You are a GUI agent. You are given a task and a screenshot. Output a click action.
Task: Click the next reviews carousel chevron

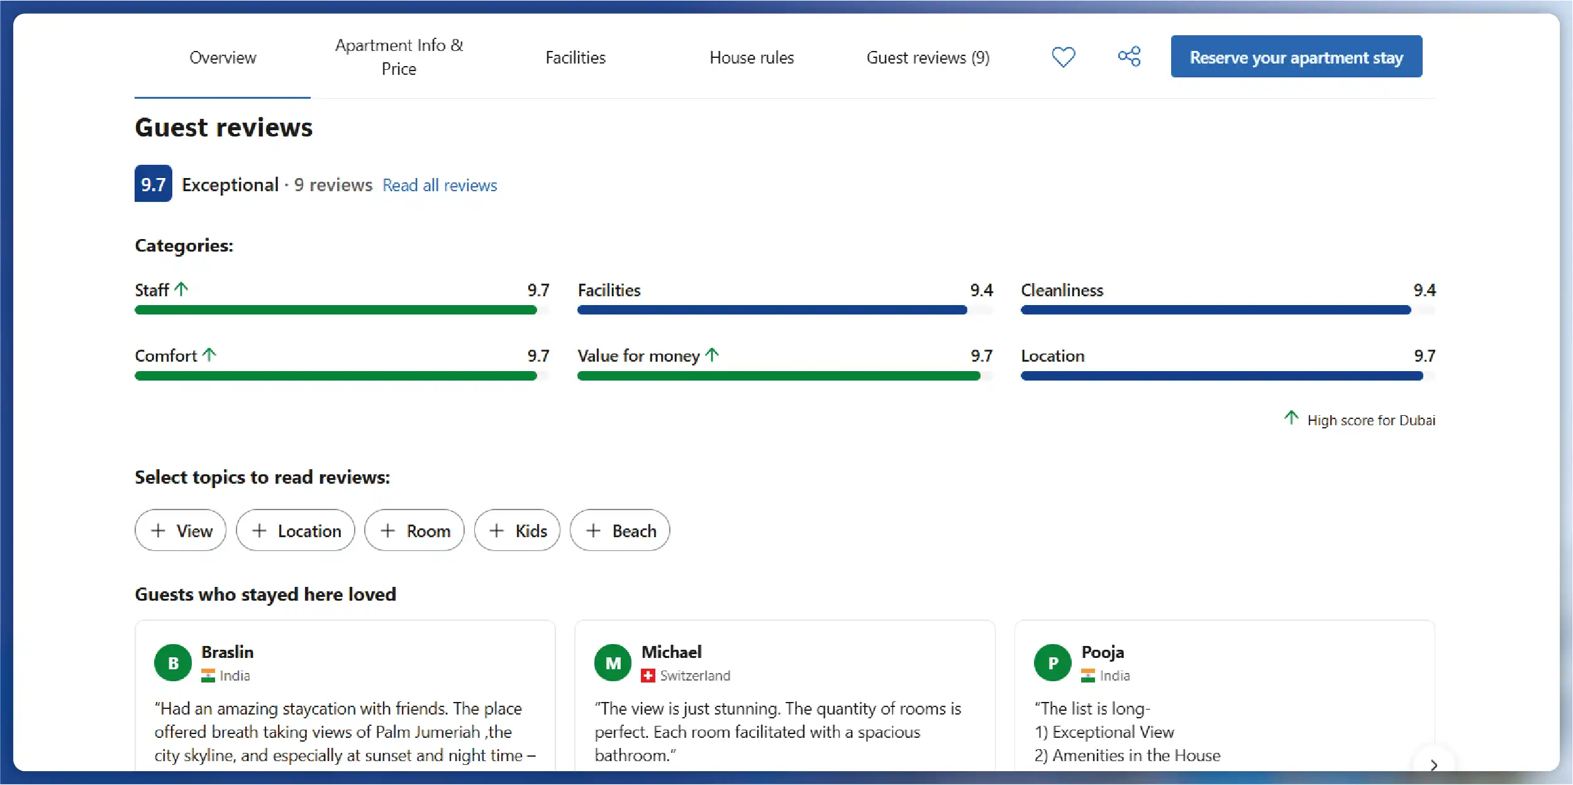[1433, 764]
